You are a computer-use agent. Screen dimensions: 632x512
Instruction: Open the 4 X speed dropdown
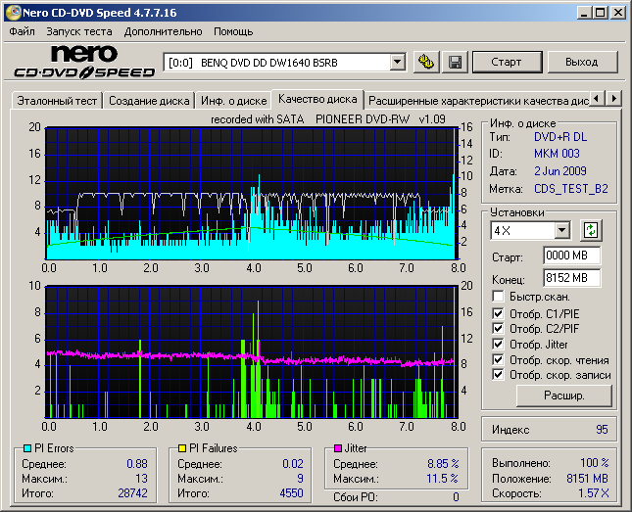pyautogui.click(x=561, y=230)
